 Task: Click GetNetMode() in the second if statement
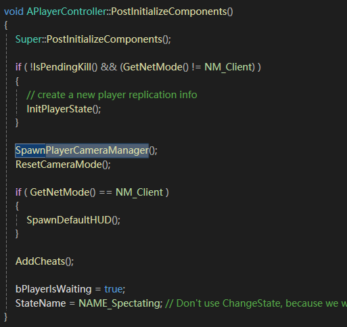pyautogui.click(x=63, y=192)
